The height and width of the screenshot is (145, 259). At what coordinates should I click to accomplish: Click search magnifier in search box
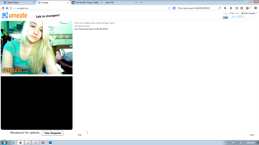tap(220, 8)
